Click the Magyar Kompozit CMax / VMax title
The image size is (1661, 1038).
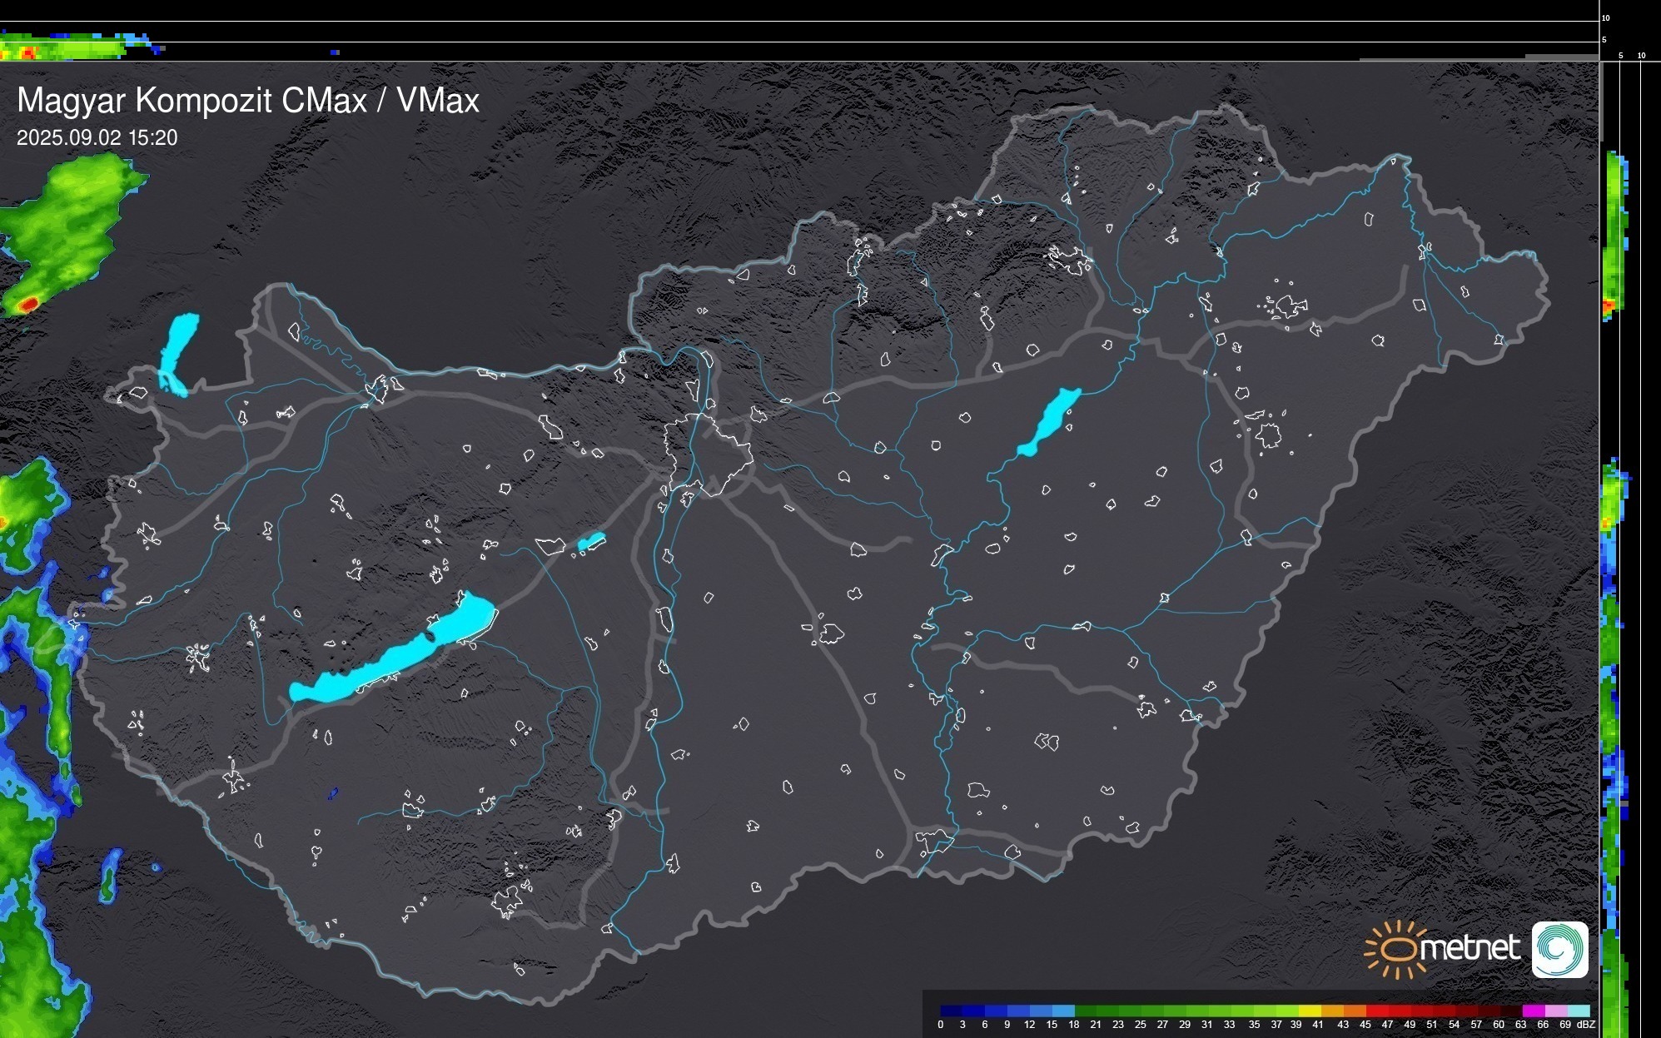[x=248, y=101]
